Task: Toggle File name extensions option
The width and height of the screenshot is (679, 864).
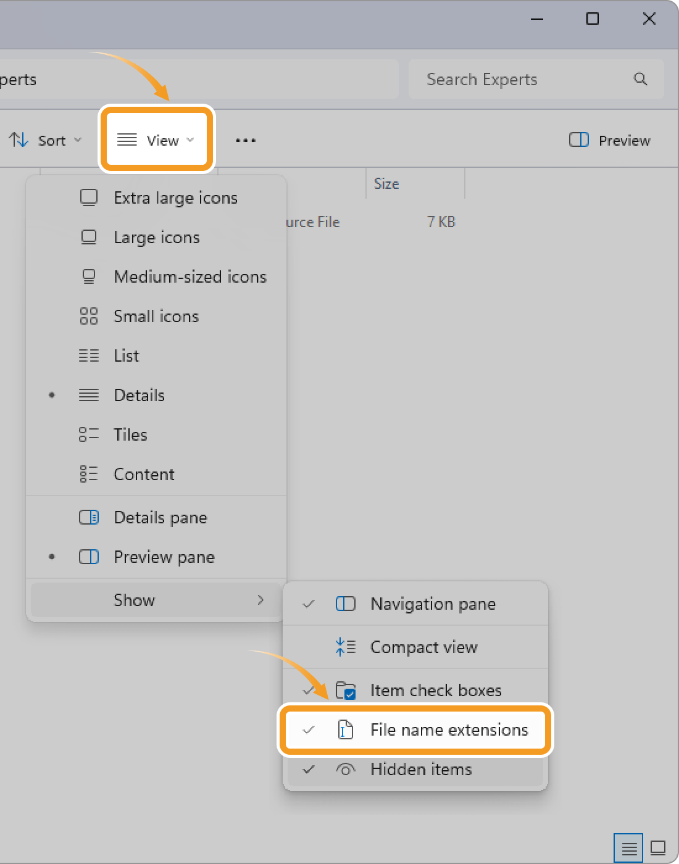Action: [449, 730]
